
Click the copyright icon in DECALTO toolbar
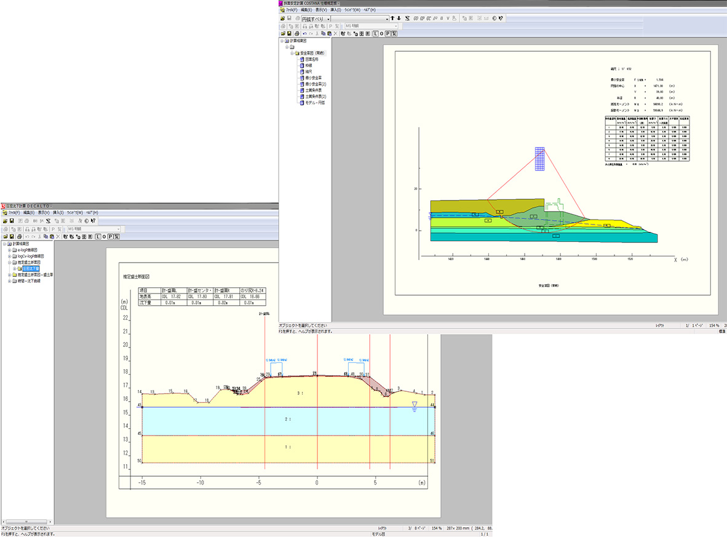(86, 221)
